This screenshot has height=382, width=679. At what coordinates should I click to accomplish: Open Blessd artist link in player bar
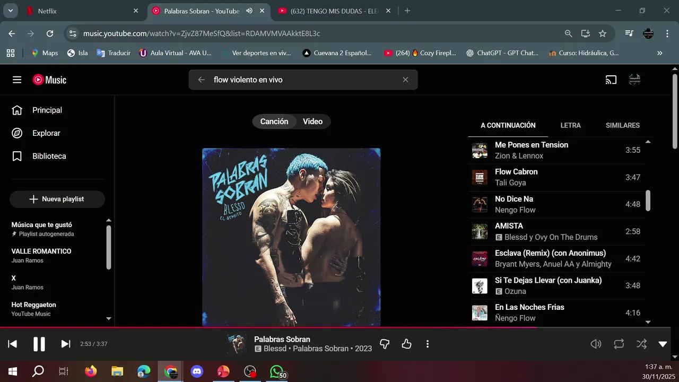[x=275, y=349]
